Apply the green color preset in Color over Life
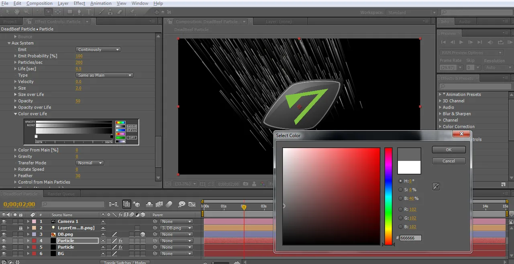Image resolution: width=514 pixels, height=264 pixels. point(120,138)
